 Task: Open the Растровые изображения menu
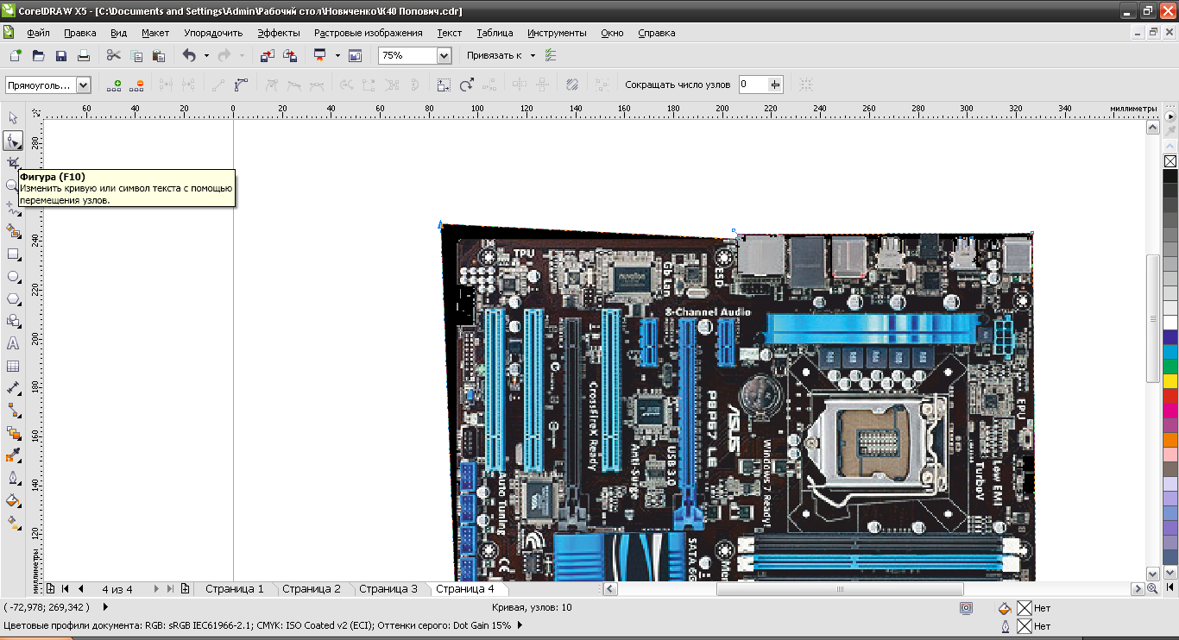click(x=369, y=33)
